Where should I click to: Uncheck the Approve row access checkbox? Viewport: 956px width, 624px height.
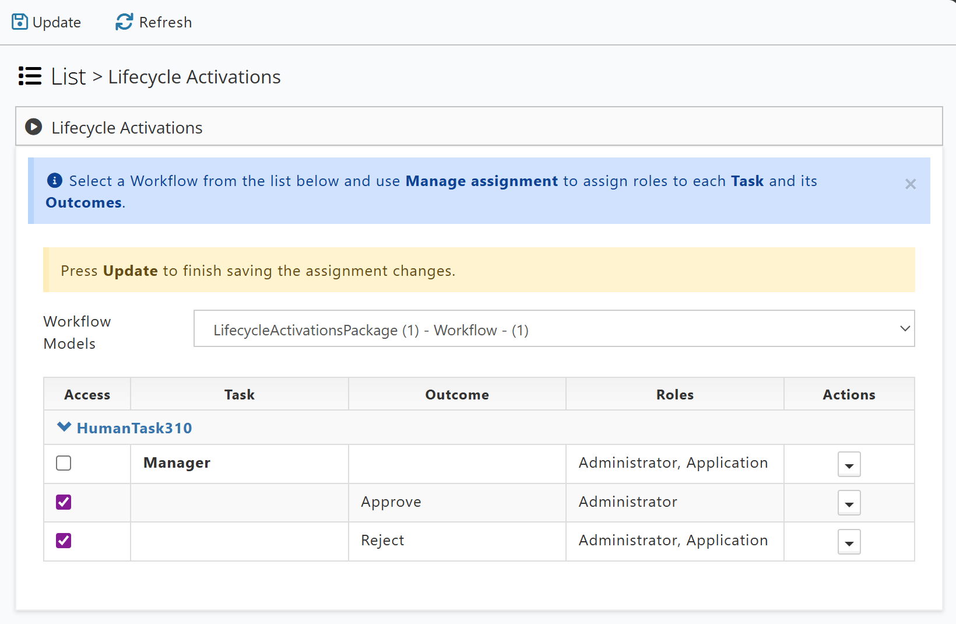[64, 502]
